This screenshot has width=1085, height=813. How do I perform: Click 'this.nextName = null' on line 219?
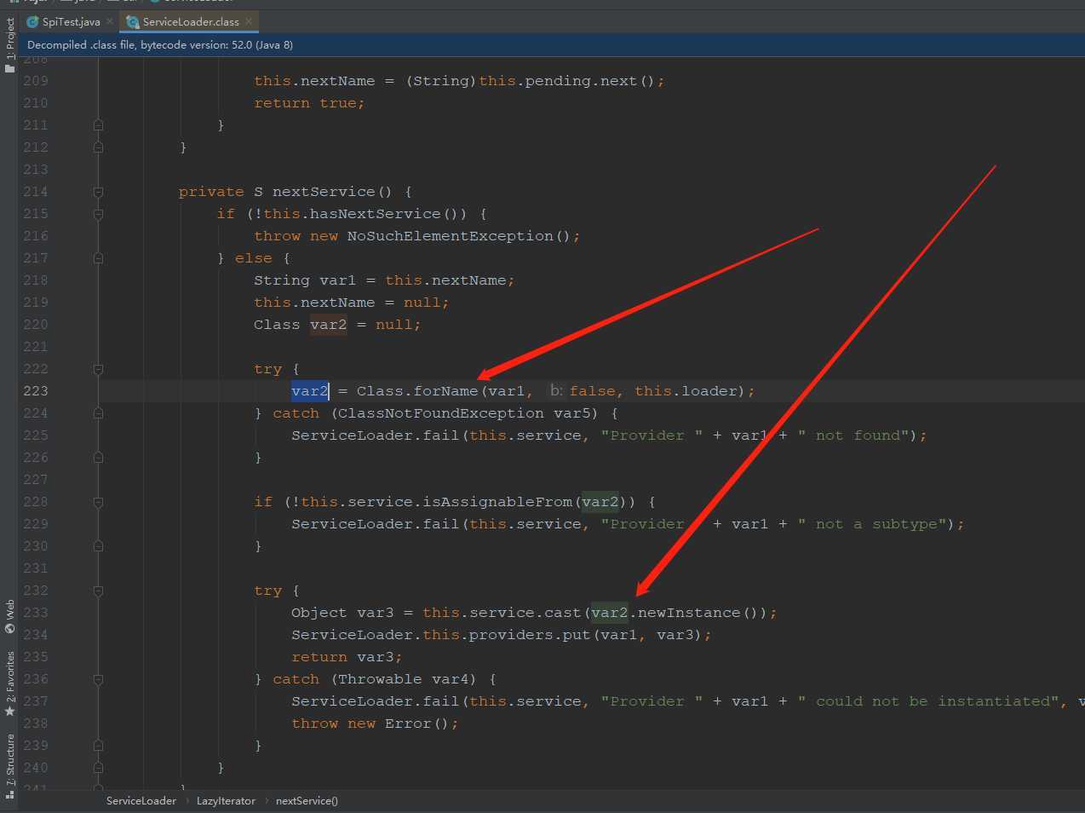pyautogui.click(x=347, y=303)
